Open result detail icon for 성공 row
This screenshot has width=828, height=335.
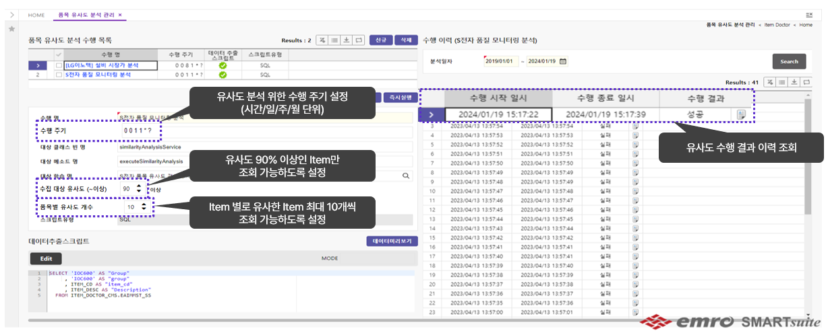(x=742, y=114)
